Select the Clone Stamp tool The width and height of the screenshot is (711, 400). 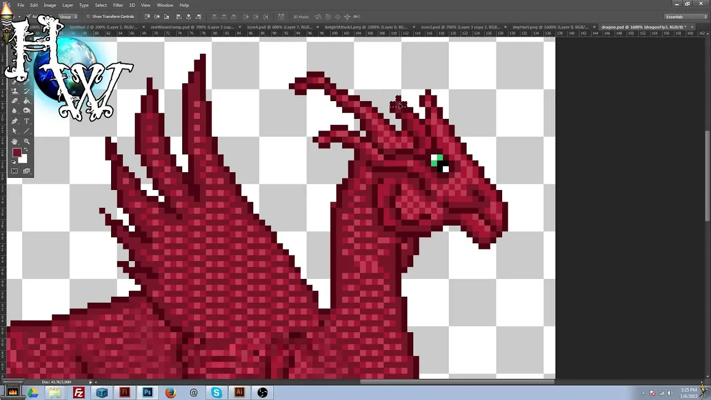[14, 91]
